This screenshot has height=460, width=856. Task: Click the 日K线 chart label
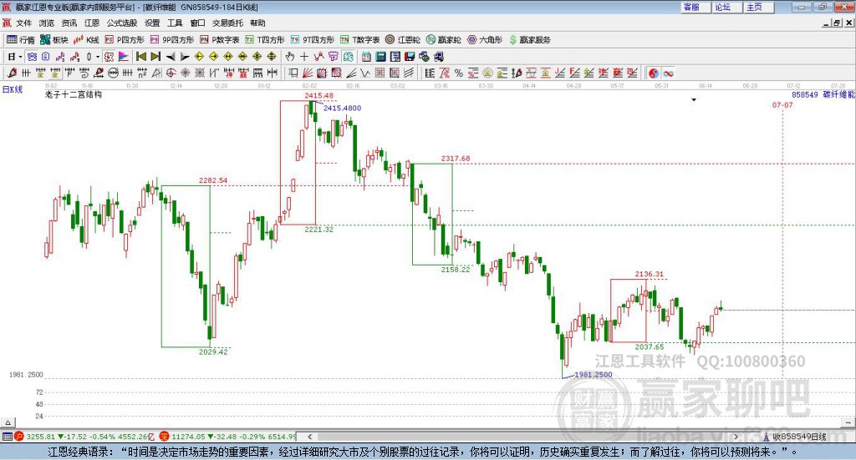coord(13,89)
